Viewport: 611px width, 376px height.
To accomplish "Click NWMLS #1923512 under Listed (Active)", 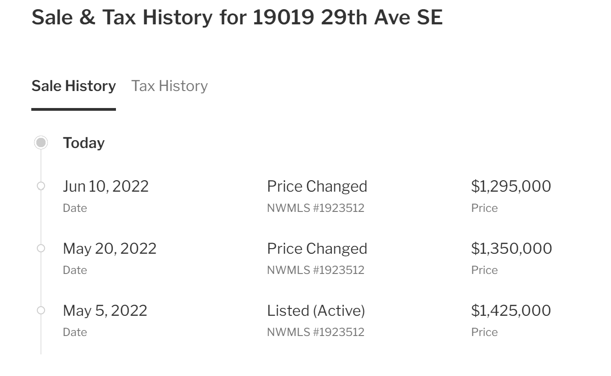I will point(316,332).
